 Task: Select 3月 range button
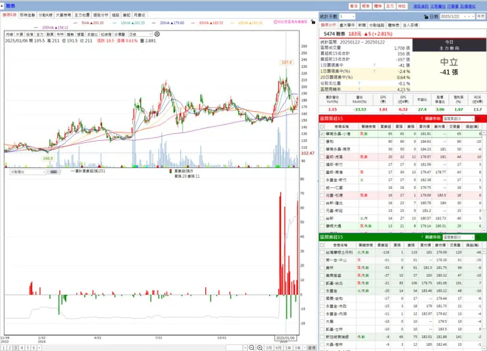tap(269, 348)
